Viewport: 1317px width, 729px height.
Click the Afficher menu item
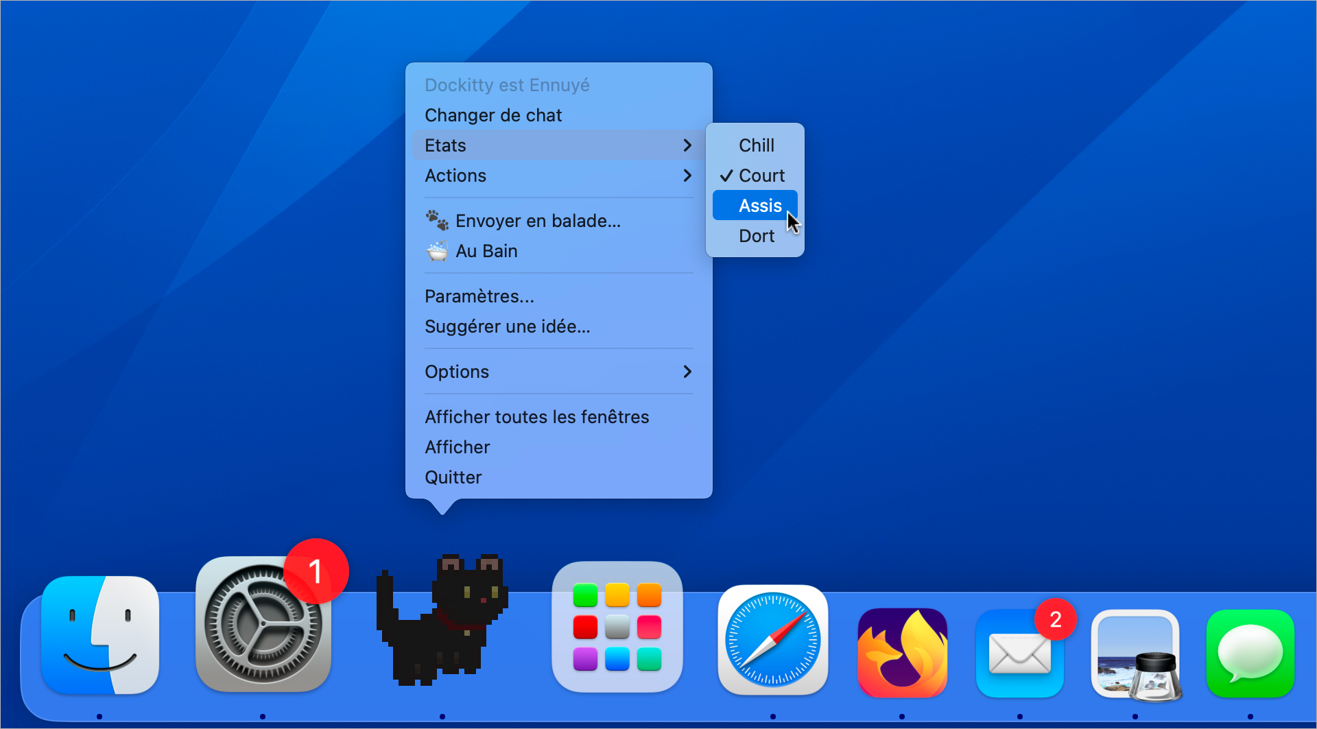point(559,447)
